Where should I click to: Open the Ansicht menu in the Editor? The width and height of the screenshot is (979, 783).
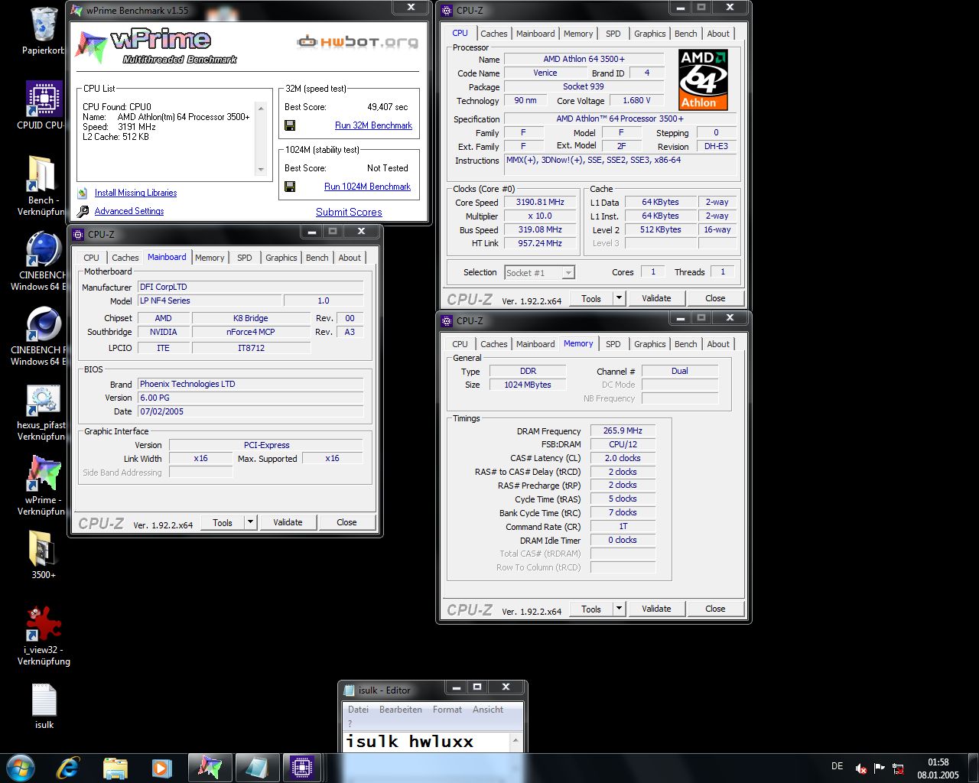[488, 710]
